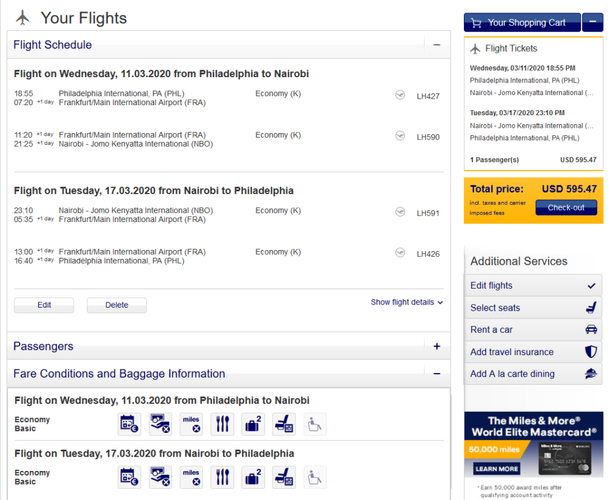This screenshot has width=609, height=500.
Task: Expand the Passengers section
Action: pyautogui.click(x=437, y=346)
